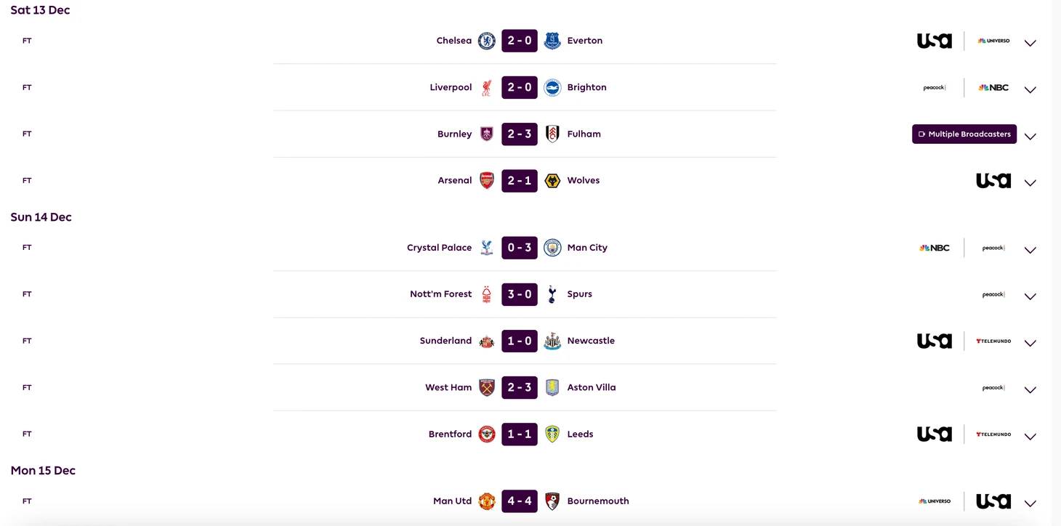This screenshot has width=1061, height=526.
Task: Open the Crystal Palace 0-3 score box
Action: pos(519,248)
